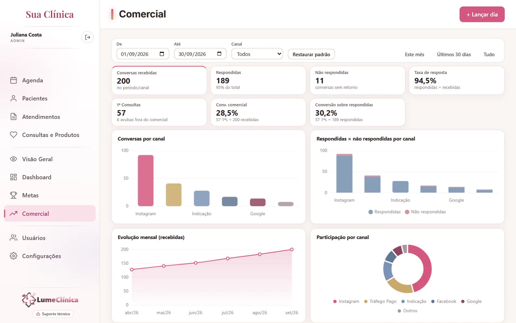
Task: Toggle the Não respondidas legend series
Action: click(x=425, y=212)
